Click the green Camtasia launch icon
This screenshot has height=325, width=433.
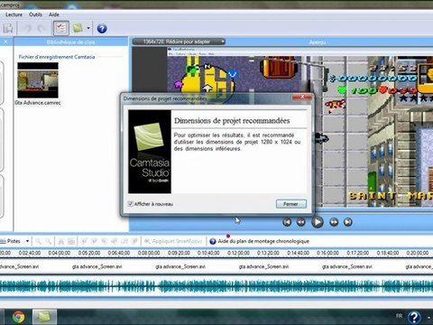click(x=78, y=28)
